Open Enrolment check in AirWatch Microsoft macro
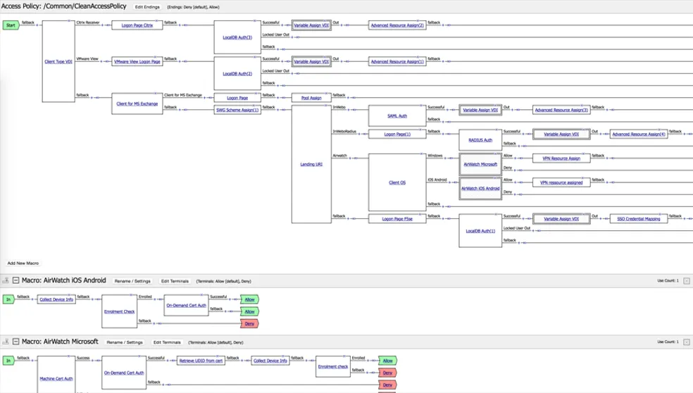 [x=333, y=366]
